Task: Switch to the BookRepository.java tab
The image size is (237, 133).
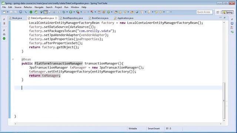Action: point(73,18)
